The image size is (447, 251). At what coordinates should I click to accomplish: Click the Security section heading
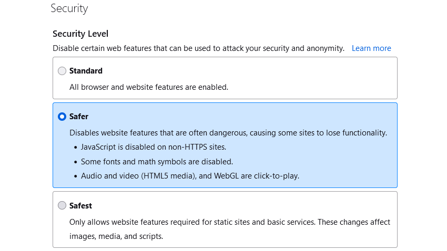69,9
